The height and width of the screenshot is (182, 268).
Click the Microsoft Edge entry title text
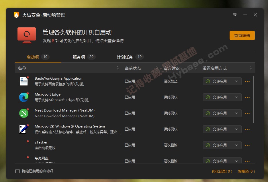coord(48,94)
